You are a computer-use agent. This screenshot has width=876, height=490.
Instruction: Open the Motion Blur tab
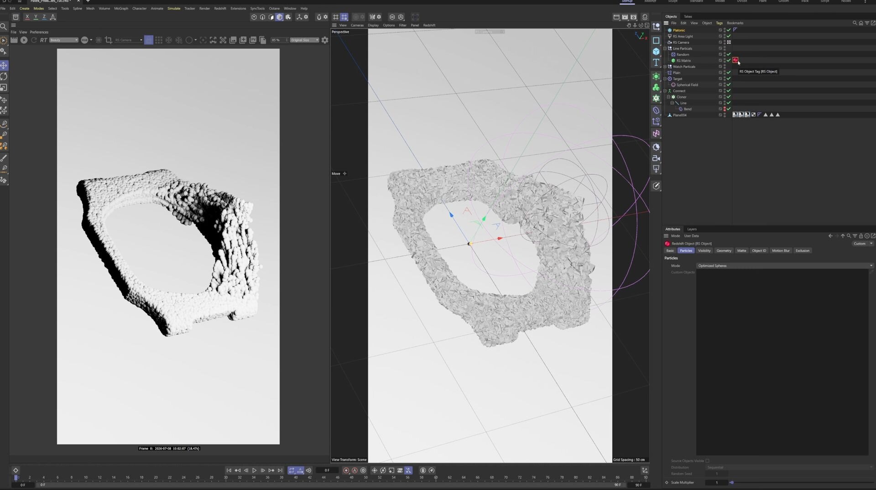tap(781, 250)
